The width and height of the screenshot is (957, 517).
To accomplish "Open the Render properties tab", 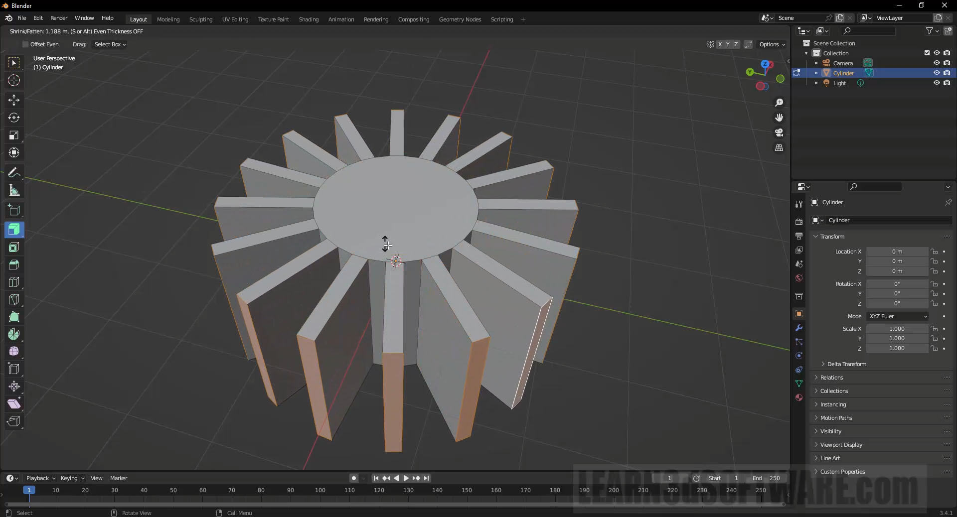I will click(x=798, y=221).
